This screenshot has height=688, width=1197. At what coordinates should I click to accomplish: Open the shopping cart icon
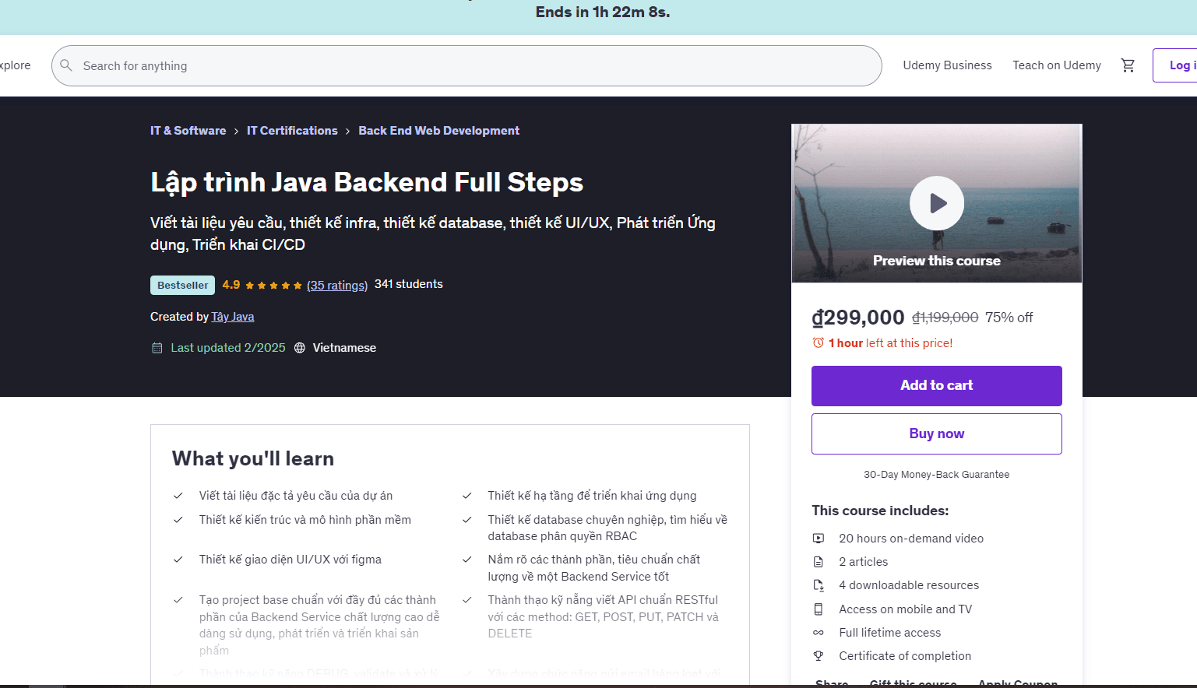click(x=1128, y=65)
